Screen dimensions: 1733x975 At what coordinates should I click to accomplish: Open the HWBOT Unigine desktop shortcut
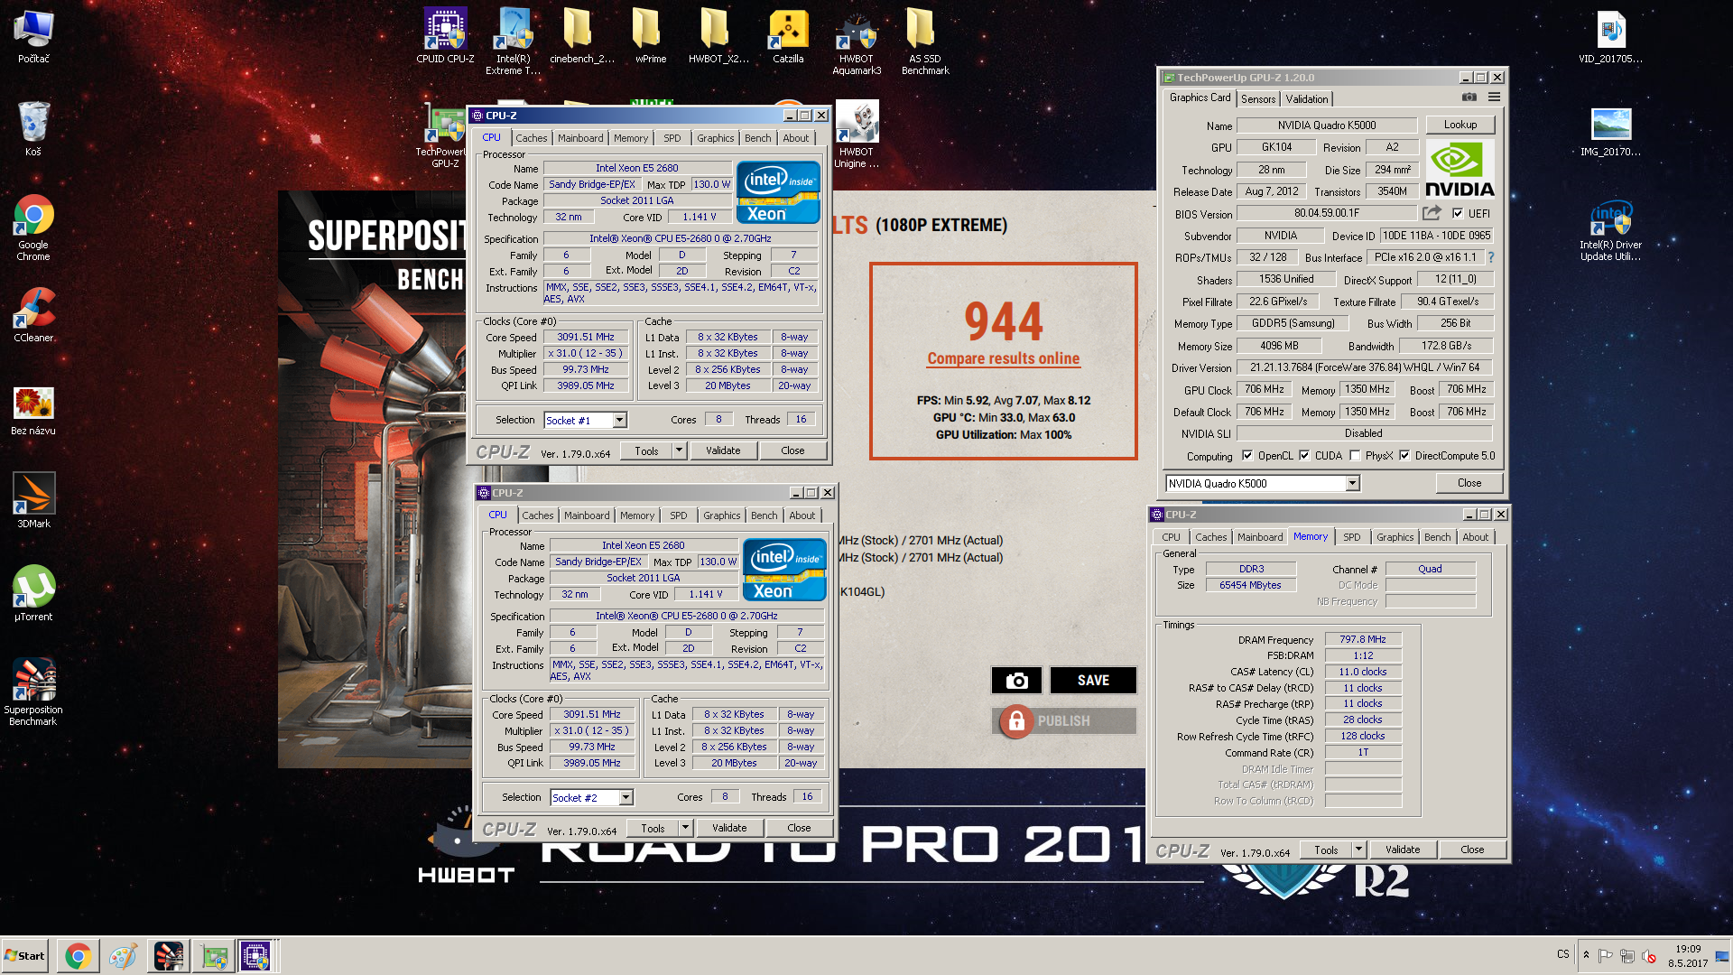pyautogui.click(x=857, y=135)
